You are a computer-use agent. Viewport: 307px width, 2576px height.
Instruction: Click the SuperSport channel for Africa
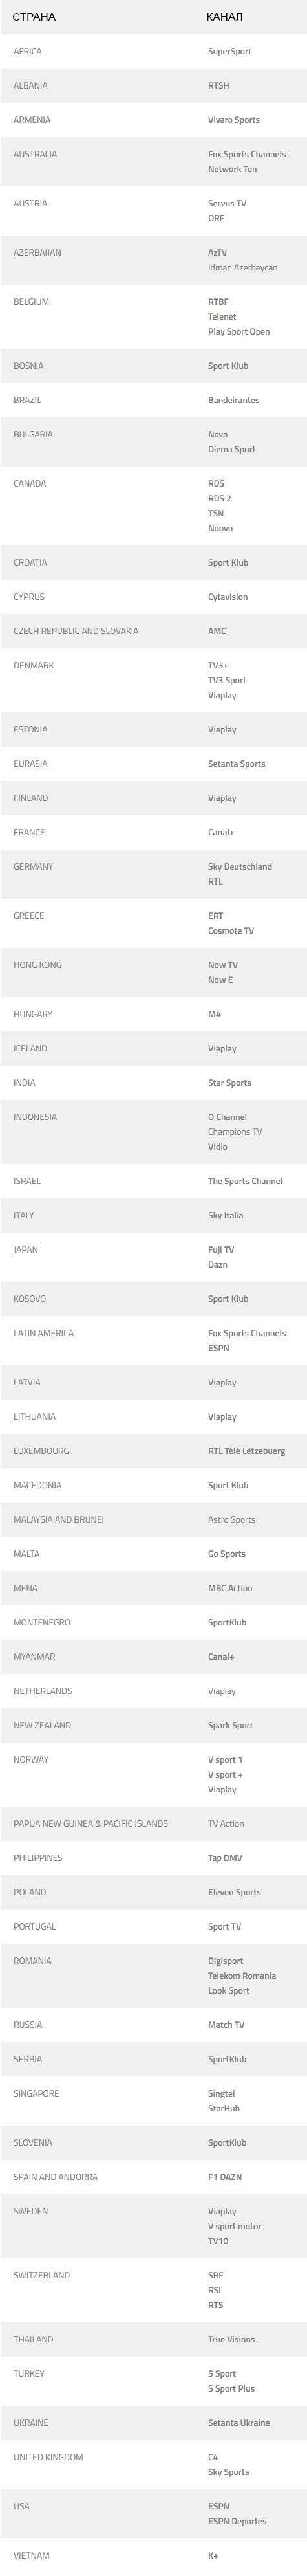pos(229,51)
